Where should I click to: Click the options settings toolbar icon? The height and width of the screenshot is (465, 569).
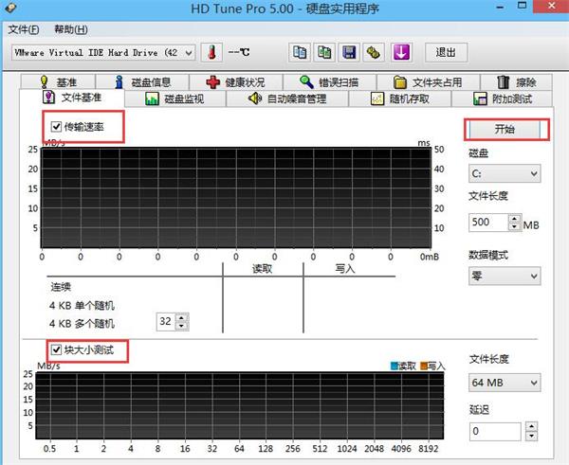click(x=374, y=53)
